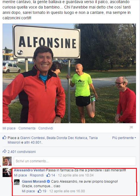Open Alessandro Venturi's profile picture
Viewport: 140px width, 196px height.
click(7, 172)
